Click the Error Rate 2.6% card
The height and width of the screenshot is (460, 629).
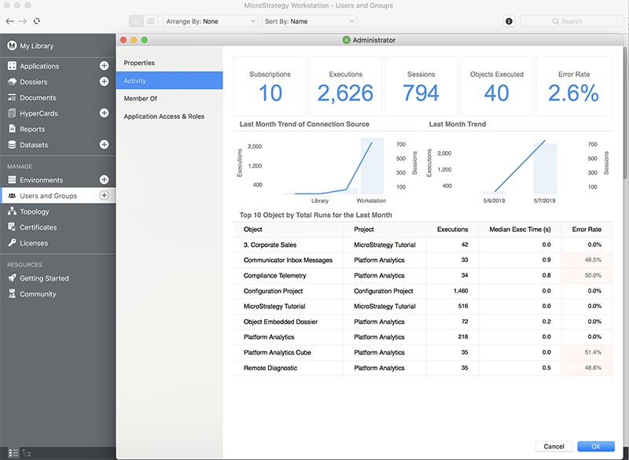click(x=574, y=86)
